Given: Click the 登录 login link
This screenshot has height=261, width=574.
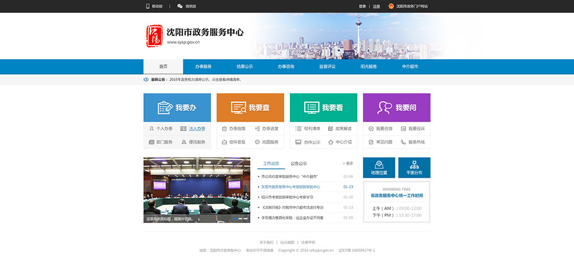Looking at the screenshot, I should [x=362, y=6].
